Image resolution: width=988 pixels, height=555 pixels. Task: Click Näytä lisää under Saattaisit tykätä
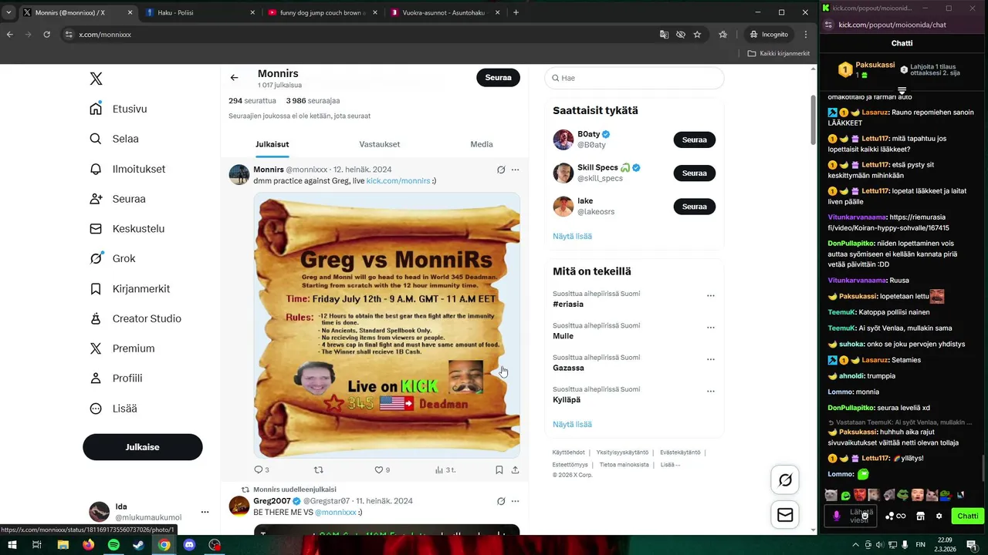573,237
